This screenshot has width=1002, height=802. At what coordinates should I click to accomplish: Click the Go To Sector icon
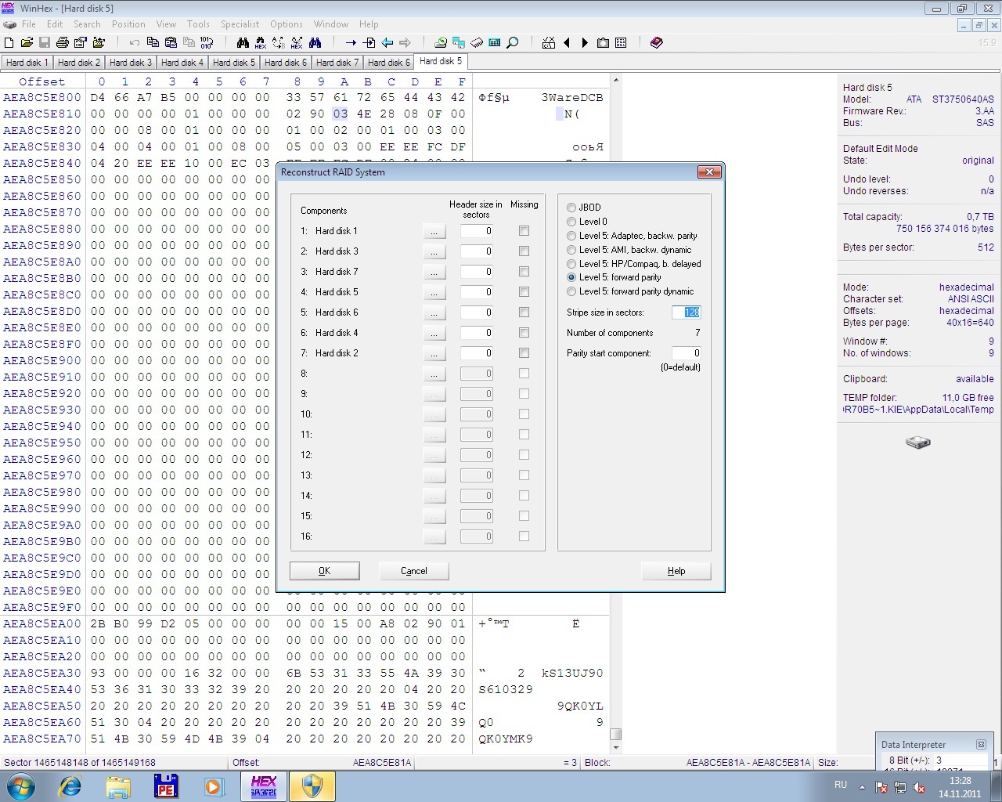(369, 42)
